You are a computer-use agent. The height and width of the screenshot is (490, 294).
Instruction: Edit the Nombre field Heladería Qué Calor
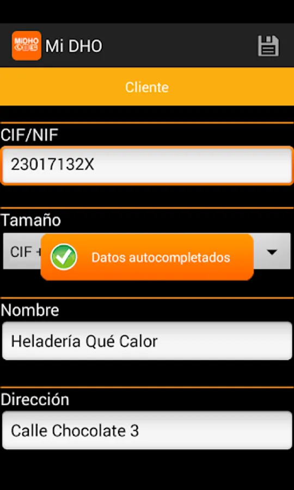pyautogui.click(x=147, y=341)
